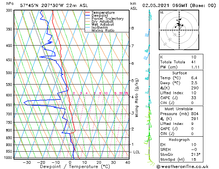The height and width of the screenshot is (169, 219).
Task: Click the Totals Totals value 41
Action: click(x=194, y=62)
